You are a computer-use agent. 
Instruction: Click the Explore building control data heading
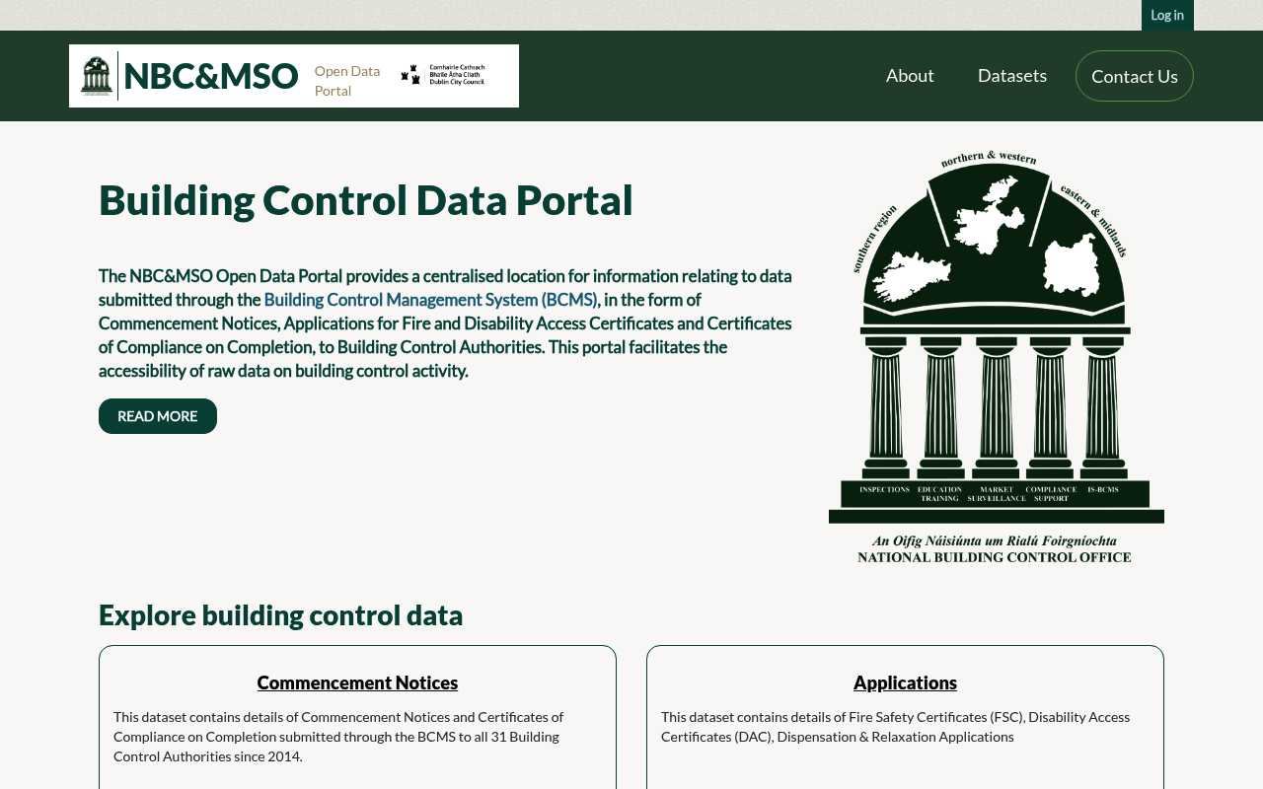click(x=280, y=615)
